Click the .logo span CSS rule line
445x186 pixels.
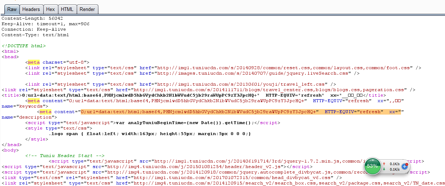150,134
